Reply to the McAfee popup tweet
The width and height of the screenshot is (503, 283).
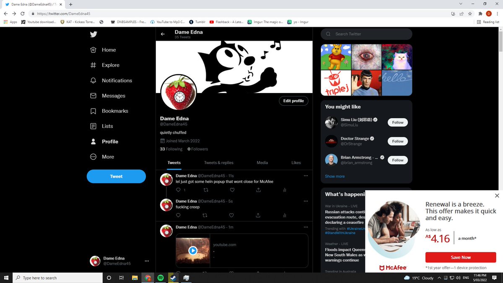(x=178, y=190)
